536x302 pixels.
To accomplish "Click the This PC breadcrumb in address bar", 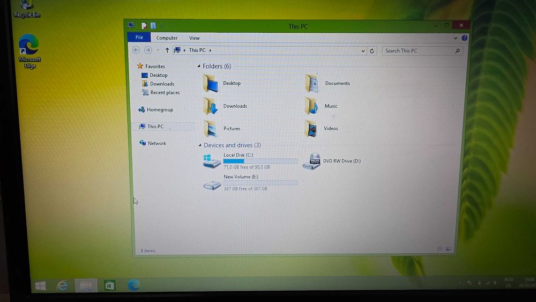I will pos(197,50).
